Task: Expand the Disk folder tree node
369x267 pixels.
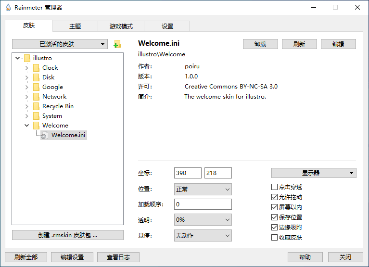Action: pos(26,77)
